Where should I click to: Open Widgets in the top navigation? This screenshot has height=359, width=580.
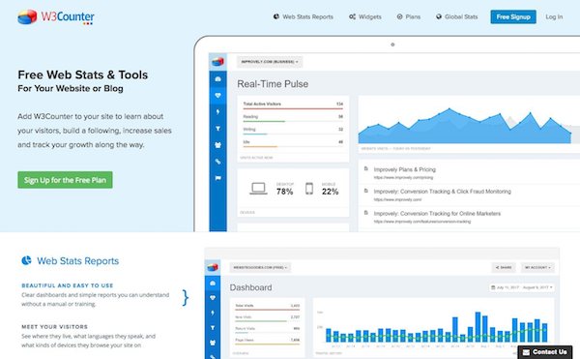tap(365, 16)
